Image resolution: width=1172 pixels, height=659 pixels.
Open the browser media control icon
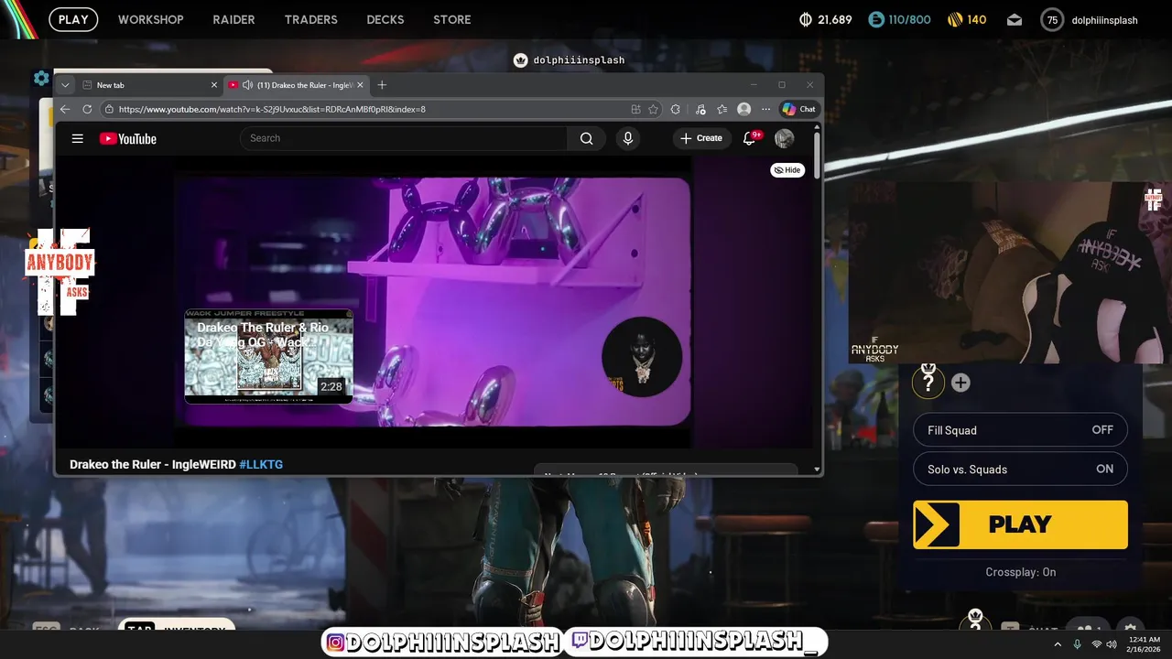point(700,109)
